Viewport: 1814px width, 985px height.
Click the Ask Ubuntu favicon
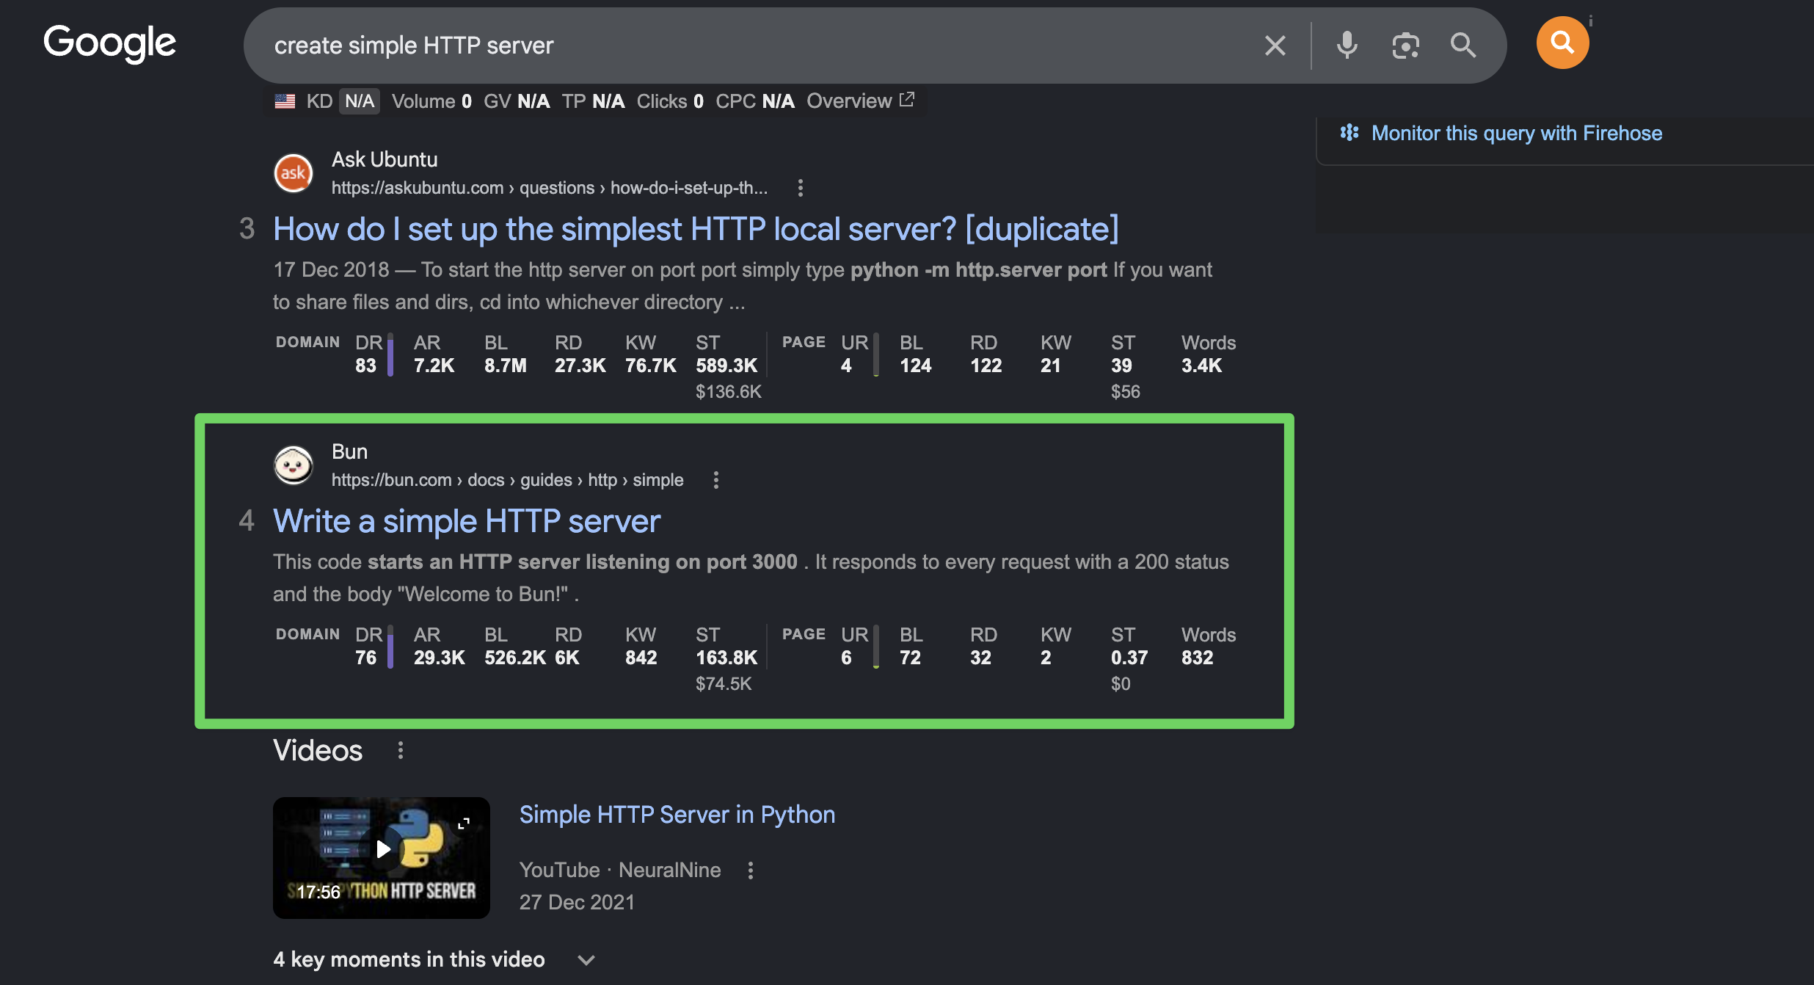[x=294, y=173]
